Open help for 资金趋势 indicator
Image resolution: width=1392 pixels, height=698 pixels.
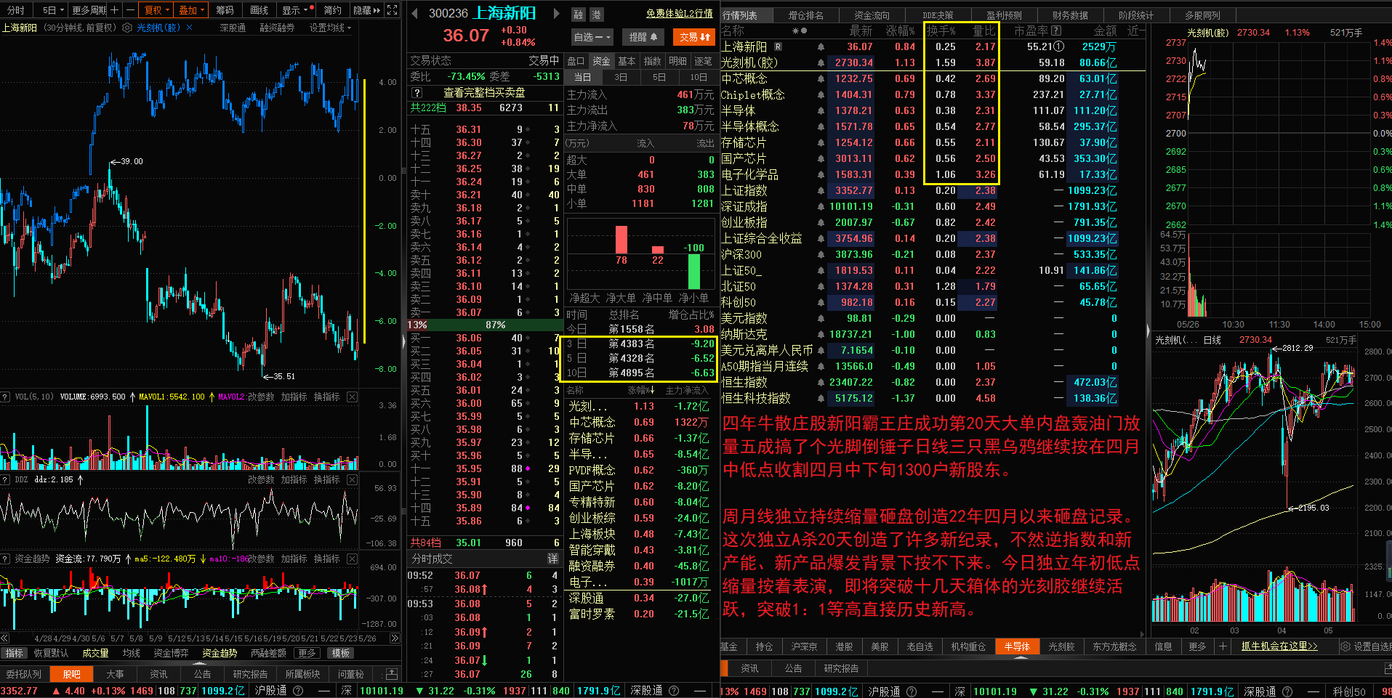(x=6, y=559)
